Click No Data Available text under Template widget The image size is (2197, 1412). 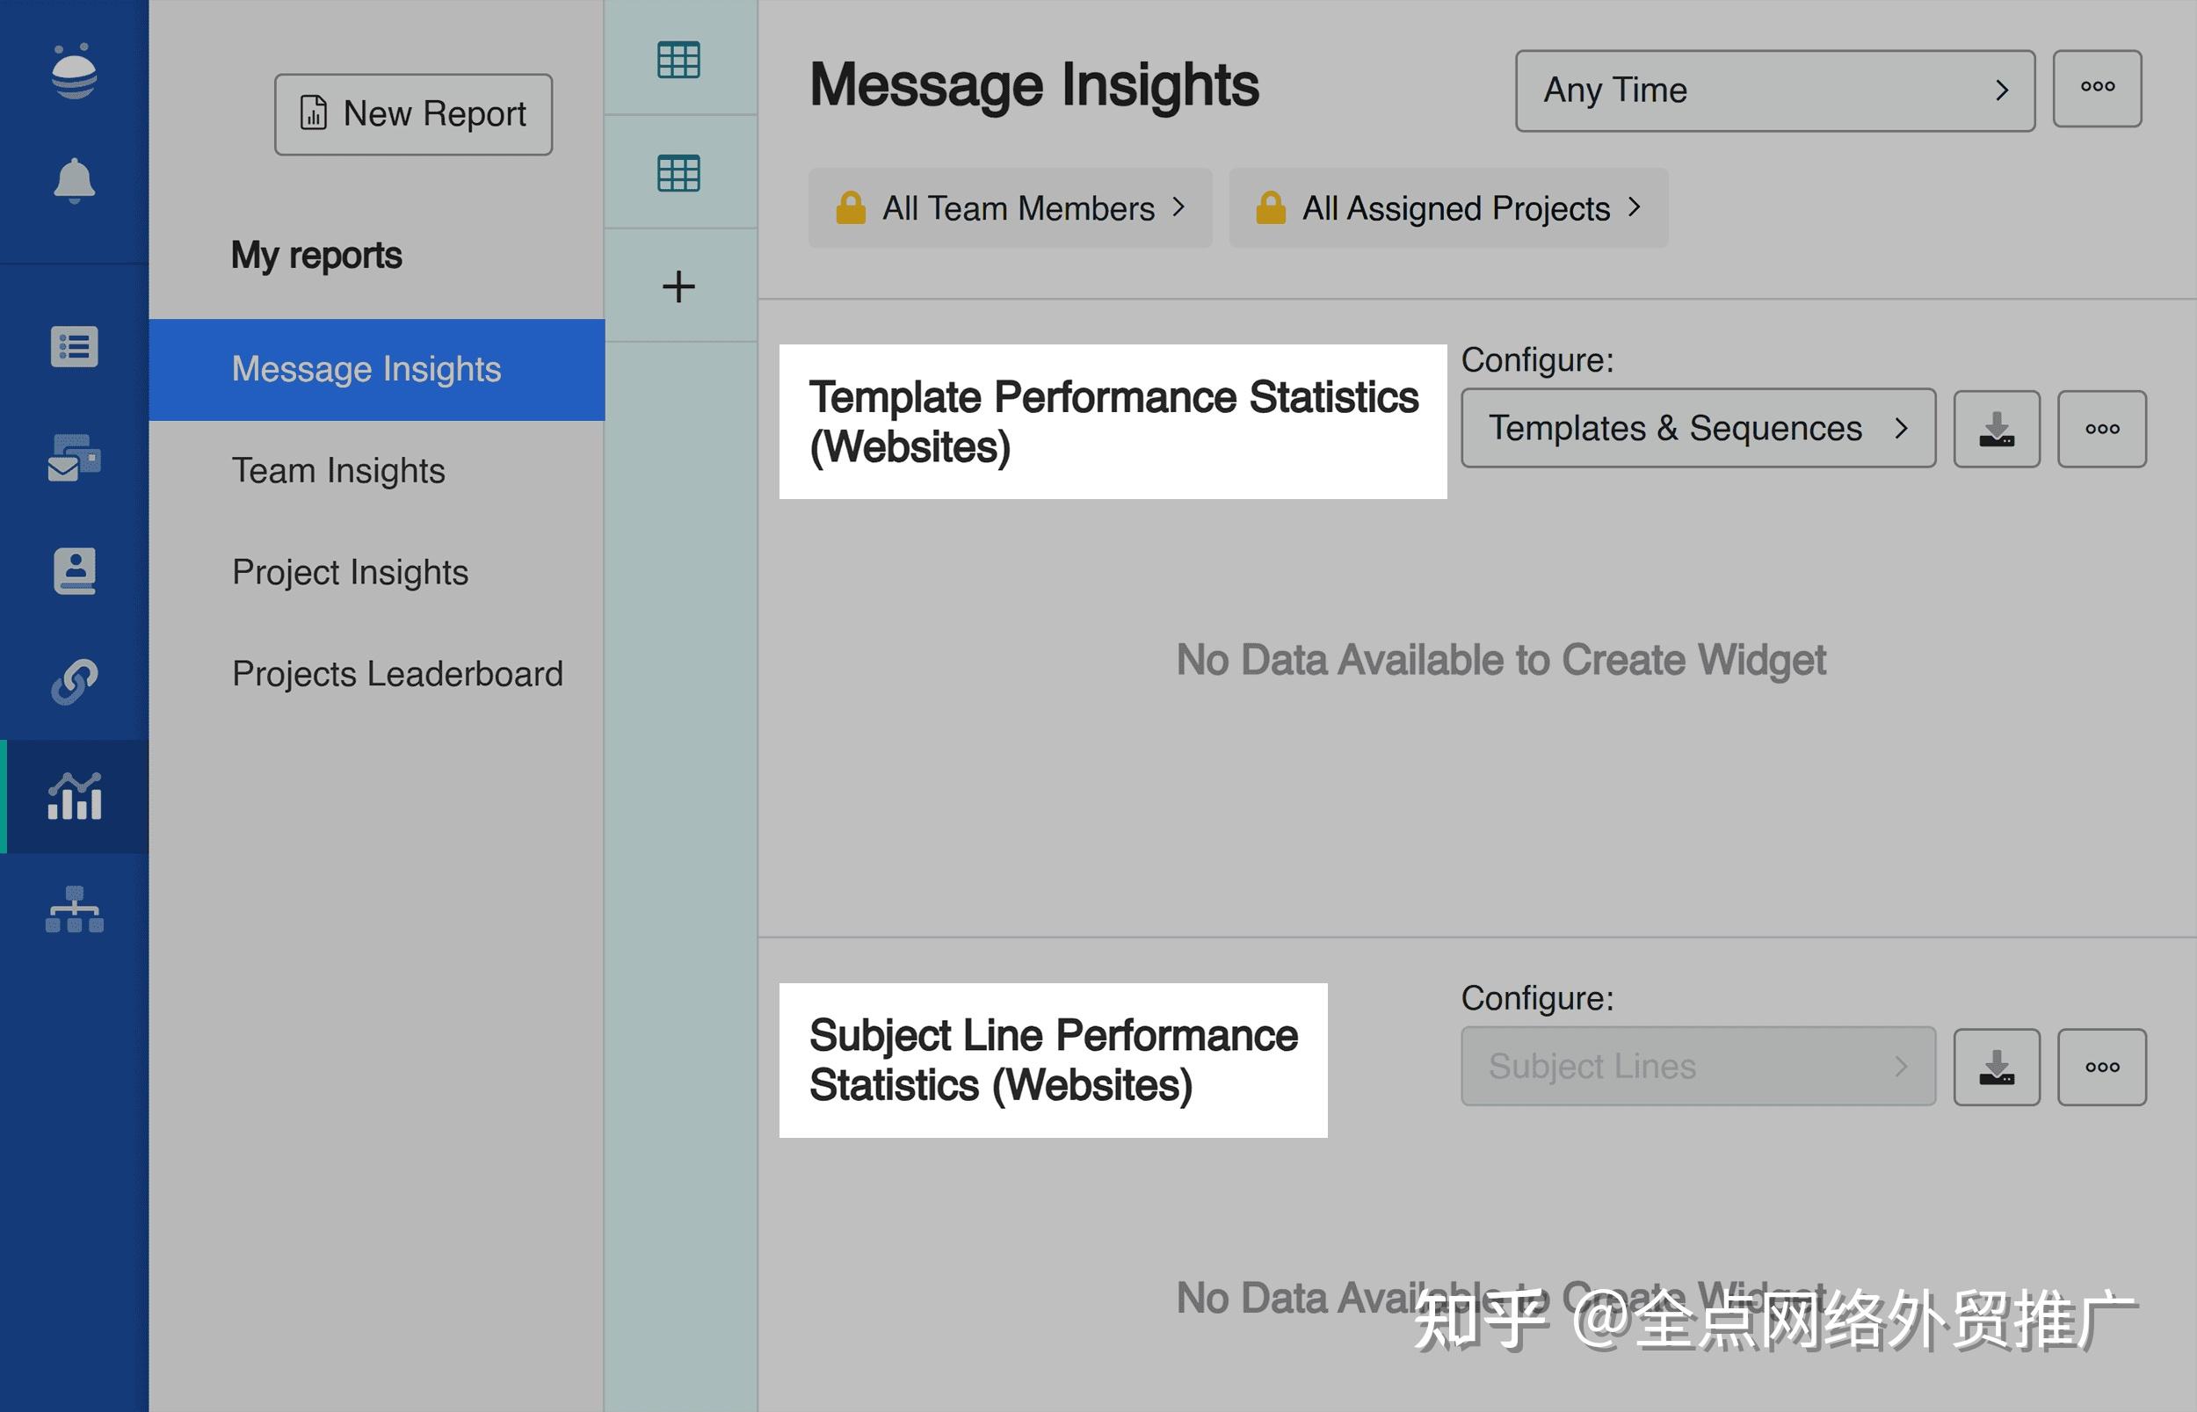click(1501, 660)
